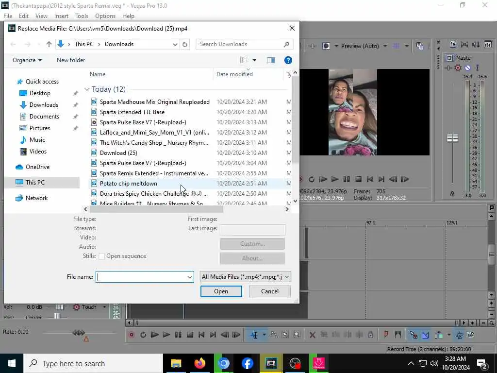The image size is (497, 373).
Task: Click the refresh icon next to address bar
Action: [x=185, y=44]
